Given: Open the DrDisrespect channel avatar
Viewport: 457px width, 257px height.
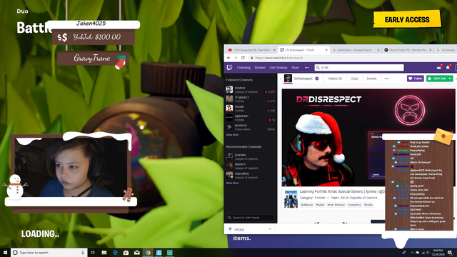Looking at the screenshot, I should pos(288,79).
